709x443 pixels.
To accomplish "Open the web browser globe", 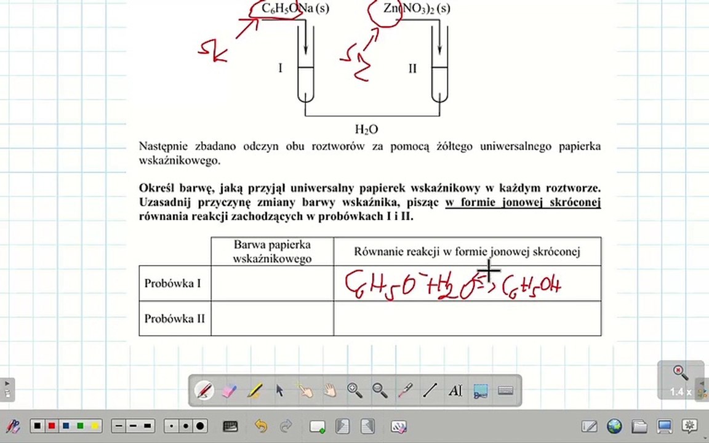I will [x=614, y=426].
